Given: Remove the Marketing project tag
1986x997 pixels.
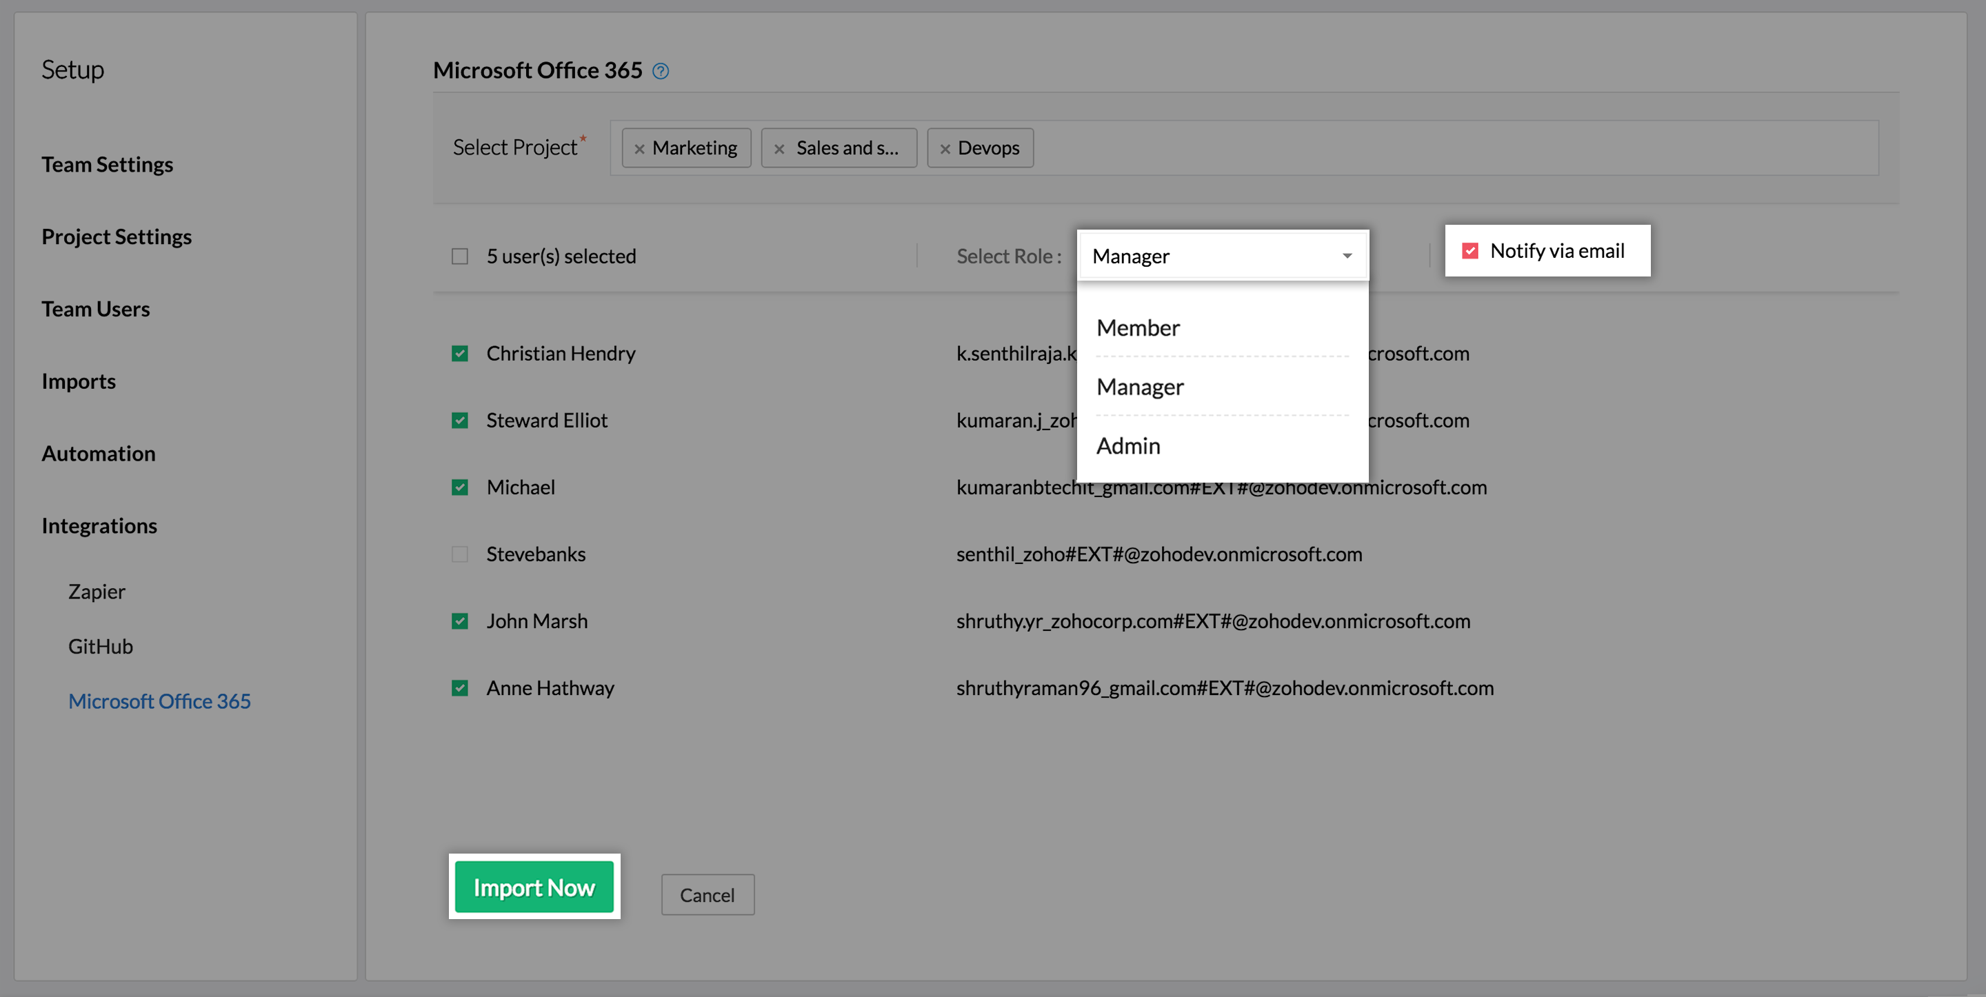Looking at the screenshot, I should coord(639,149).
